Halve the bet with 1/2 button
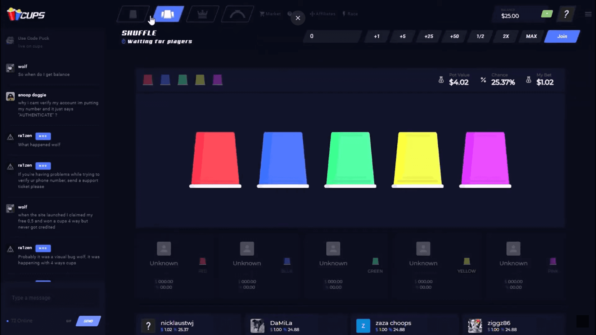 tap(480, 36)
